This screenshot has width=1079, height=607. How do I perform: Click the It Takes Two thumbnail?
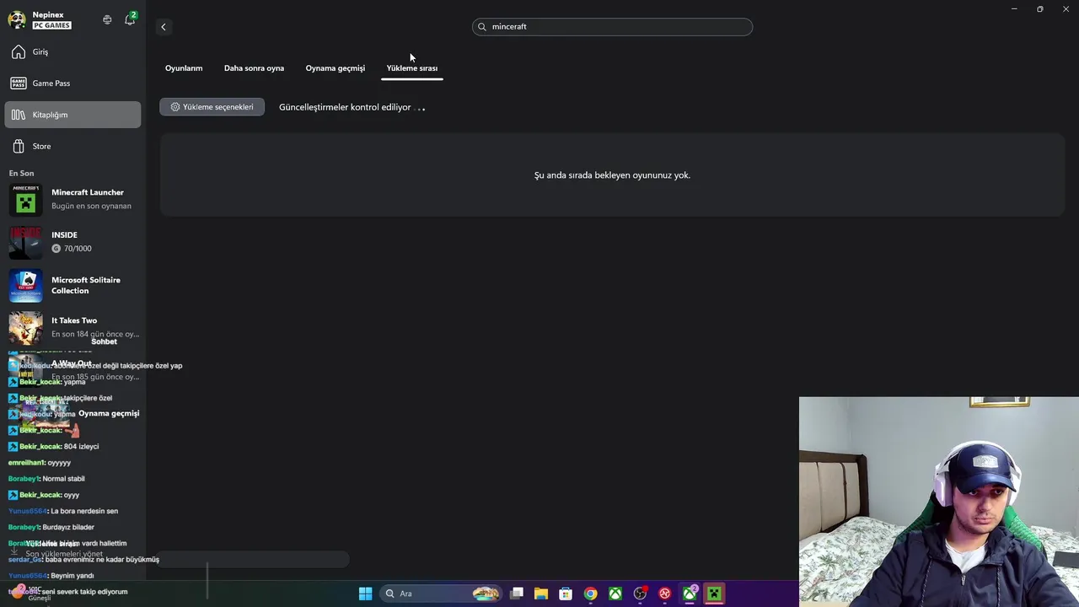(25, 328)
